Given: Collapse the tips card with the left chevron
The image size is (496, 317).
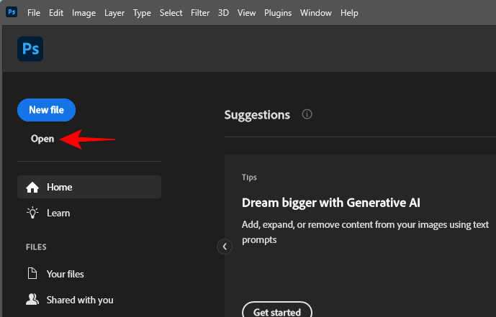Looking at the screenshot, I should (225, 247).
